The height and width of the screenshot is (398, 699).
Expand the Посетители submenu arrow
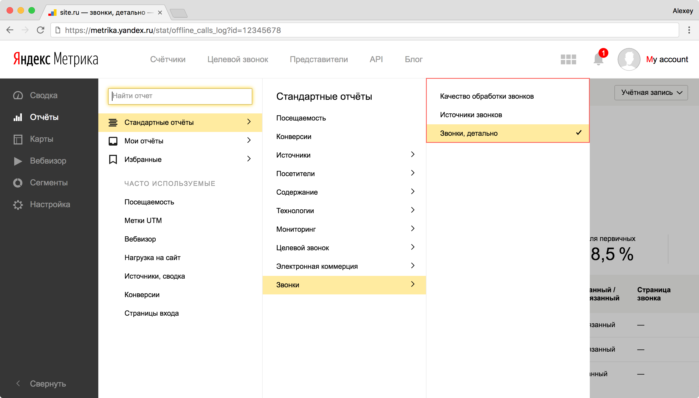(x=413, y=173)
